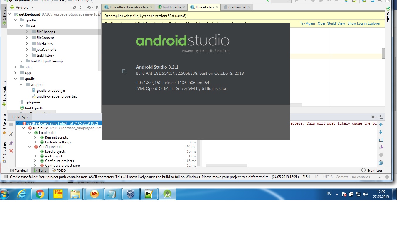Click the volume speaker tray icon
The image size is (401, 225).
(x=365, y=194)
